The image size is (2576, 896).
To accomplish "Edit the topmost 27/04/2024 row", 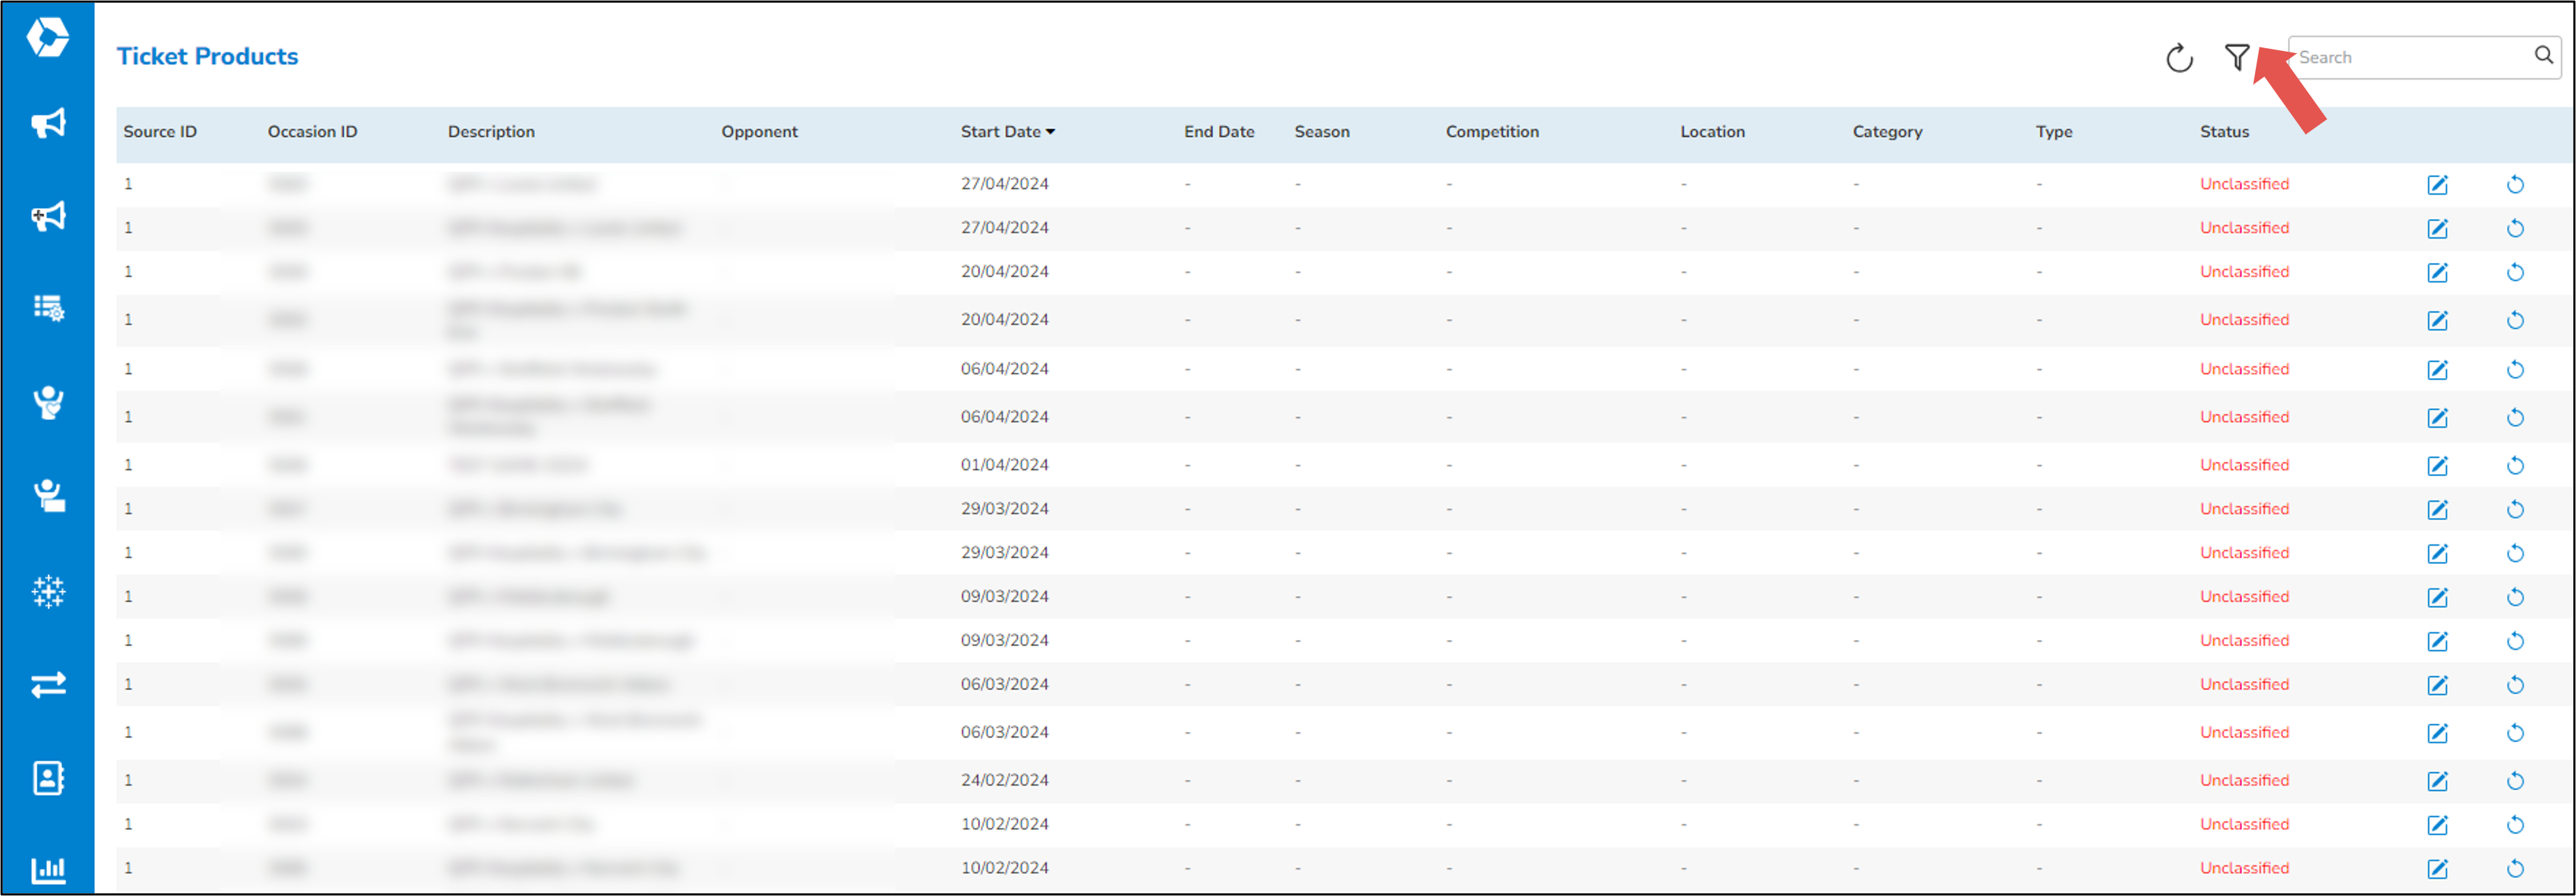I will 2437,184.
